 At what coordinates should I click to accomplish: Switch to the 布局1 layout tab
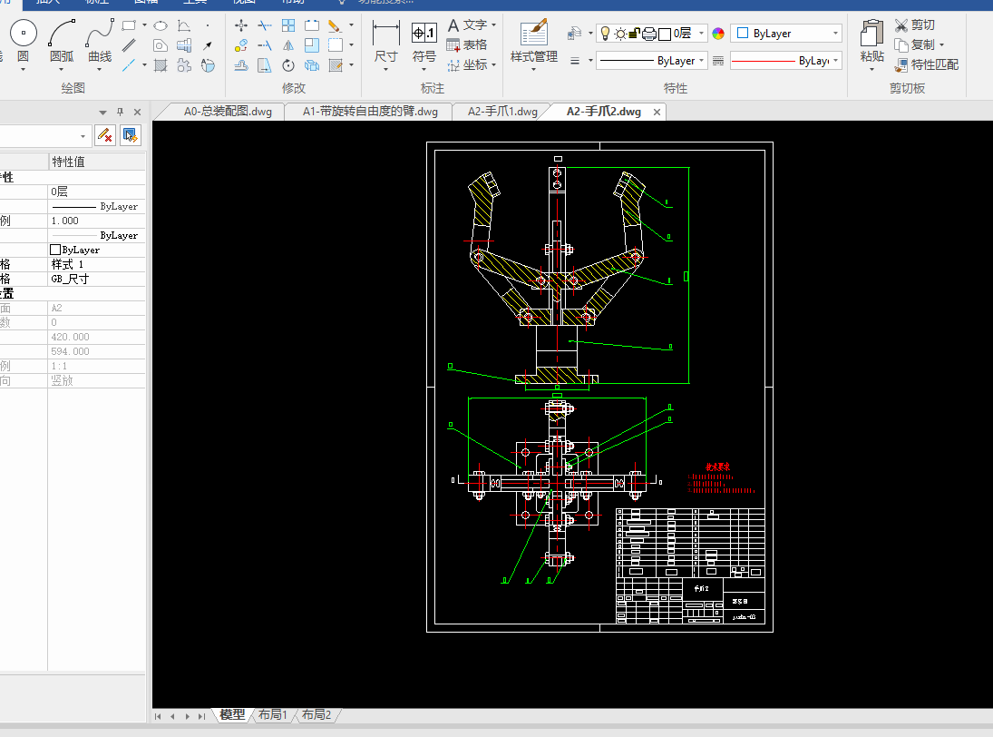pos(272,715)
